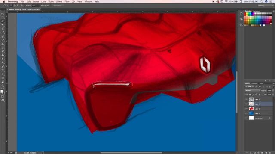This screenshot has width=275, height=154.
Task: Select the Path Selection tool
Action: tap(3, 74)
